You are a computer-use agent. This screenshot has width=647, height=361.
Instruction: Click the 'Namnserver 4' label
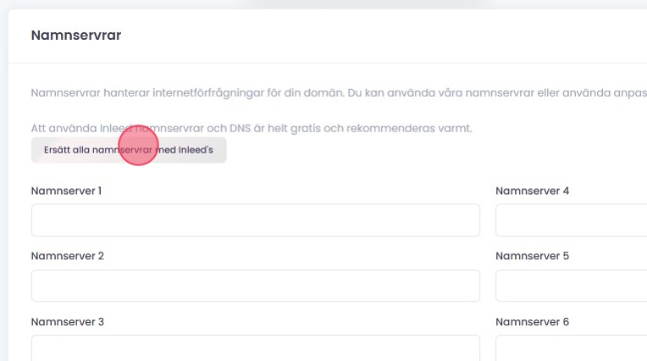pos(532,191)
